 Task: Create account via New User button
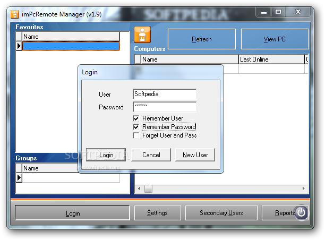(195, 155)
